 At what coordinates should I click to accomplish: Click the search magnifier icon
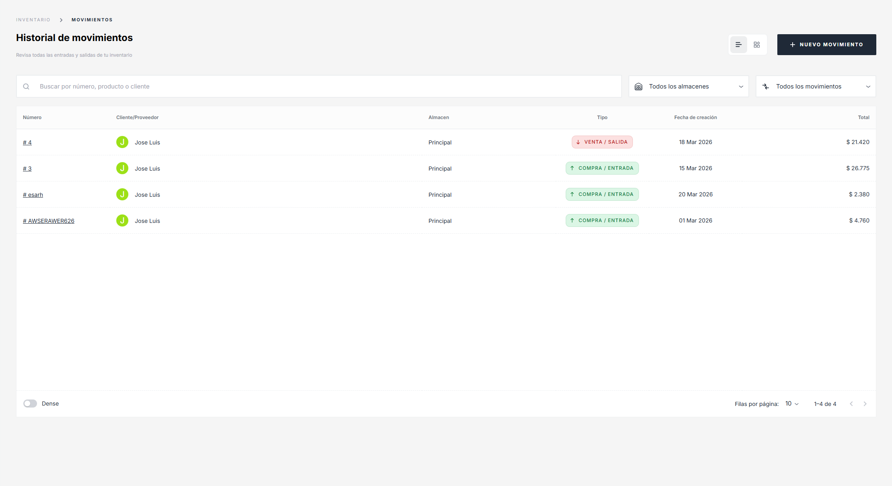click(x=26, y=86)
